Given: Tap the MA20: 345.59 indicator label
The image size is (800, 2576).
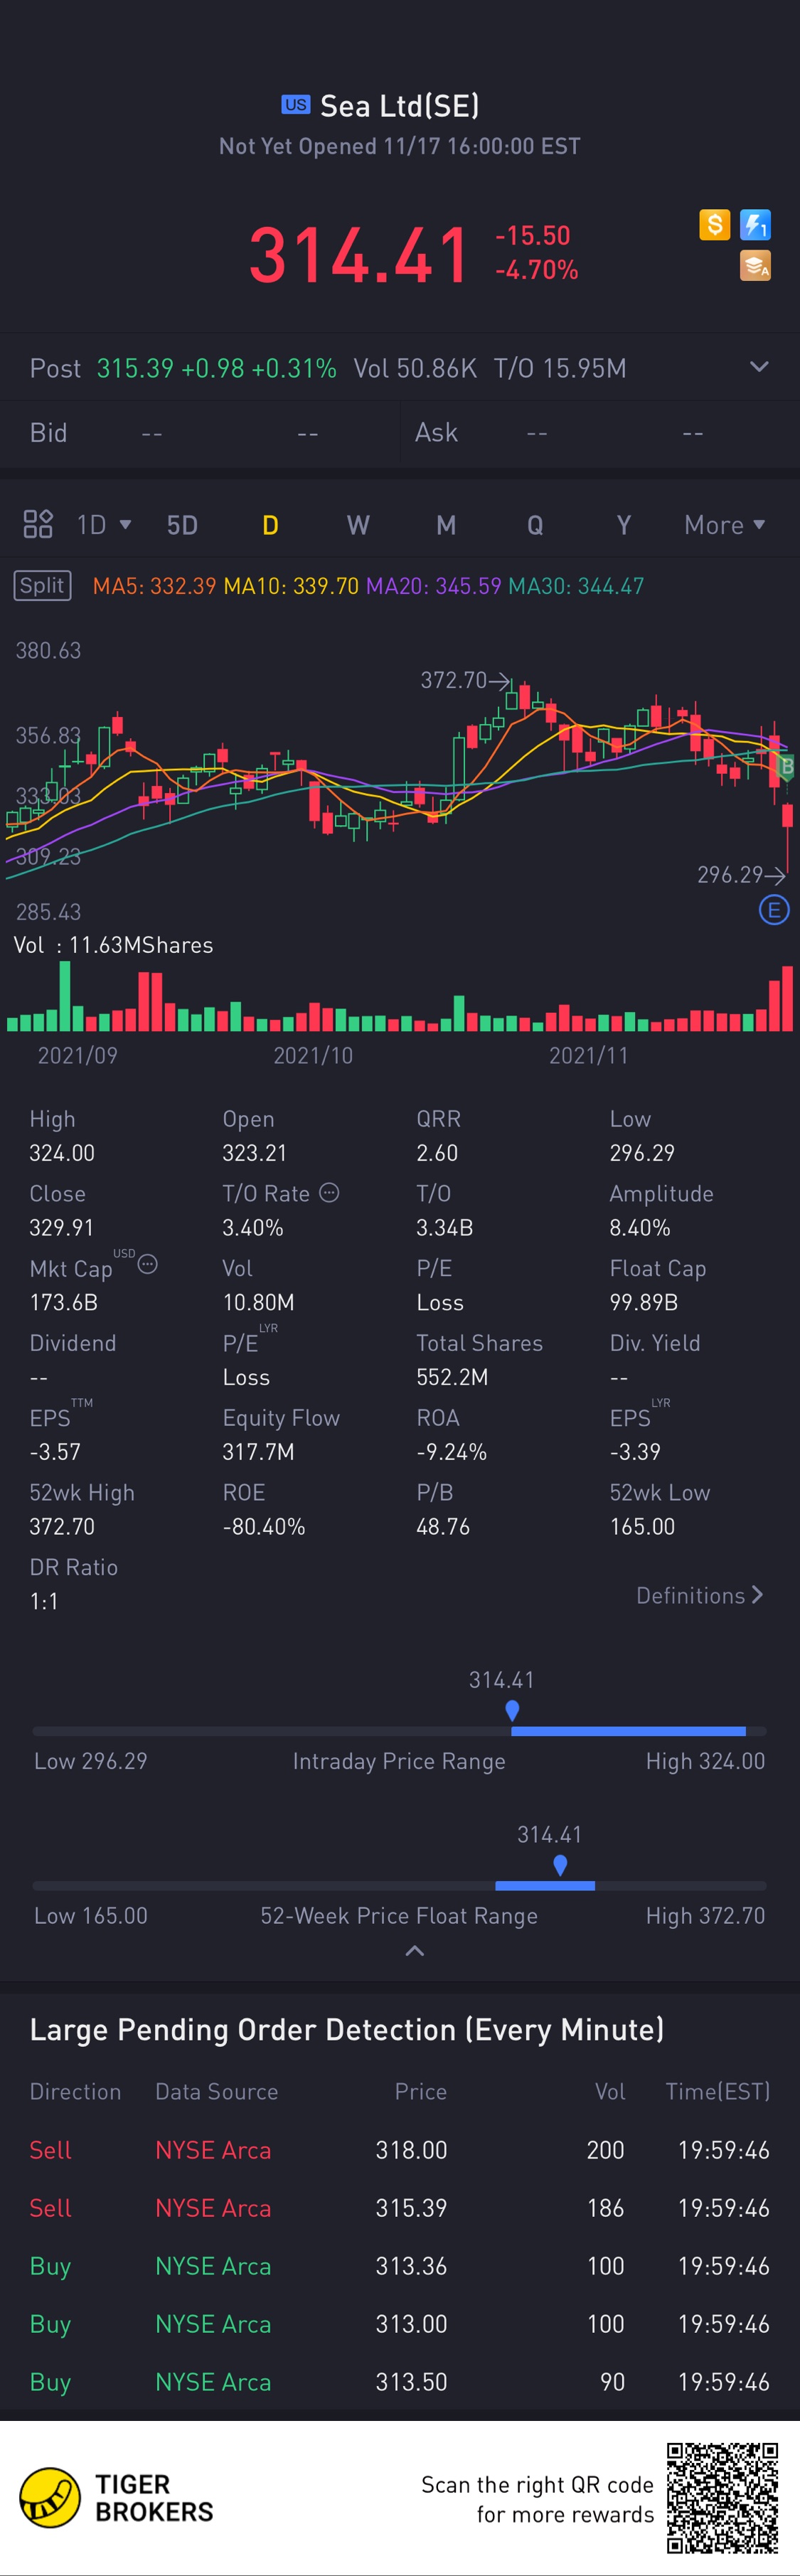Looking at the screenshot, I should (x=434, y=585).
